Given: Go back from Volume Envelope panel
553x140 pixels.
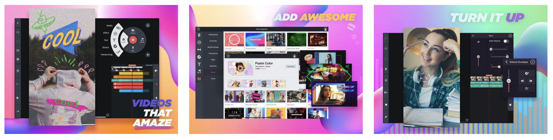Looking at the screenshot, I should pos(506,62).
